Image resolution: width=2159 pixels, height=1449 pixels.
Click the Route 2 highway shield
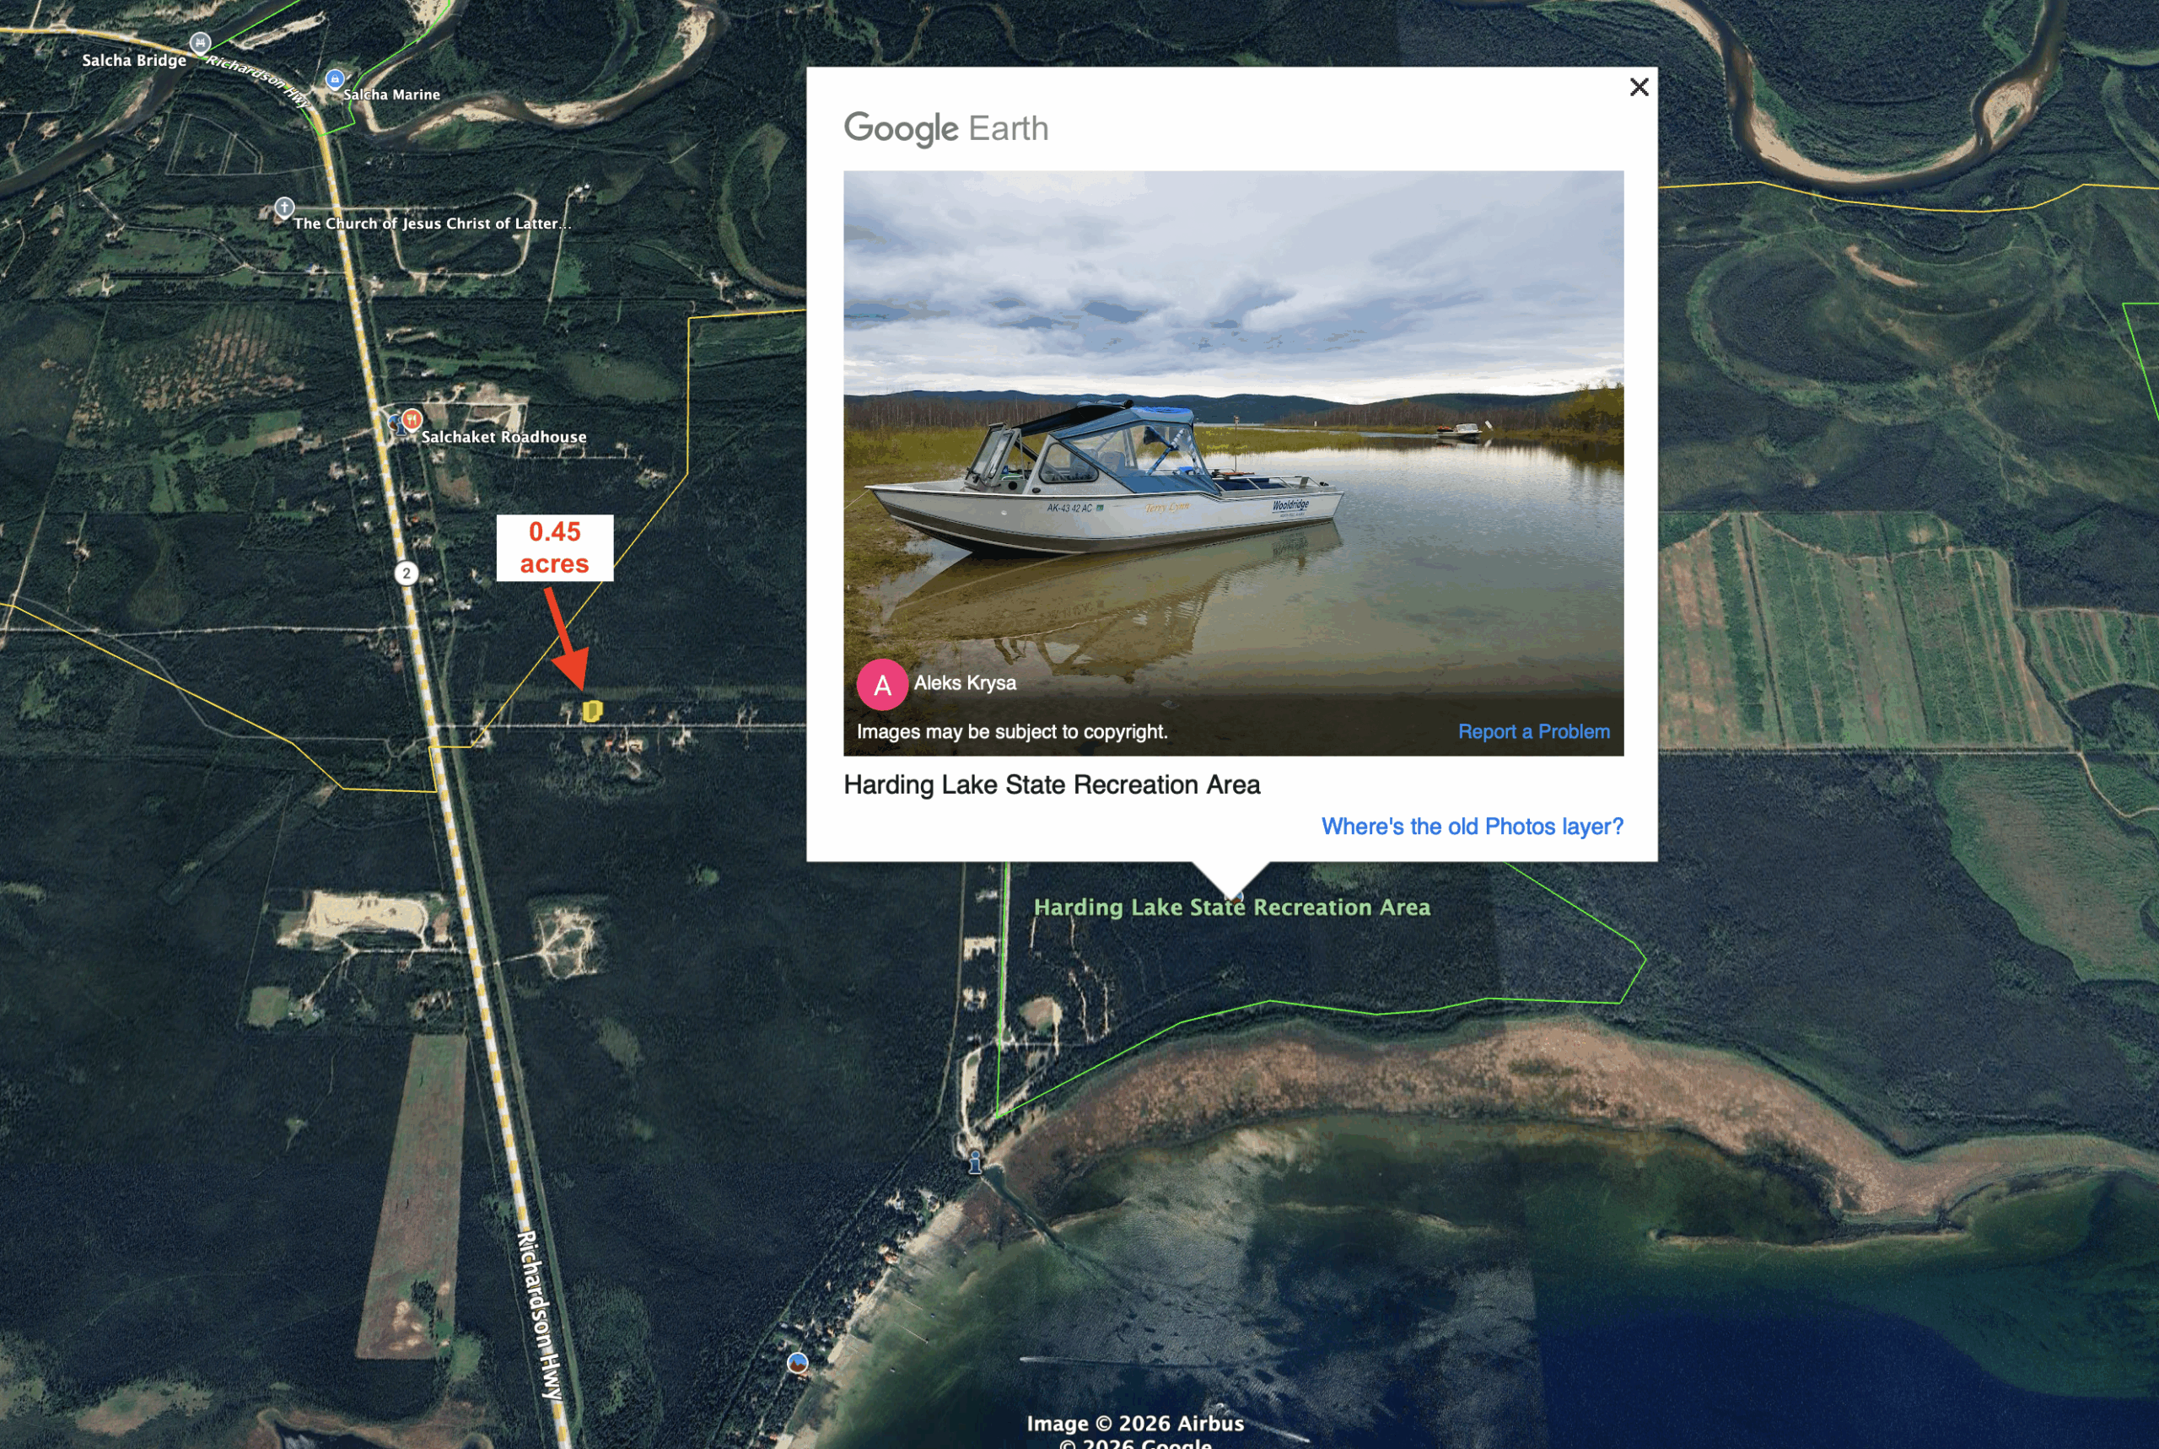406,573
